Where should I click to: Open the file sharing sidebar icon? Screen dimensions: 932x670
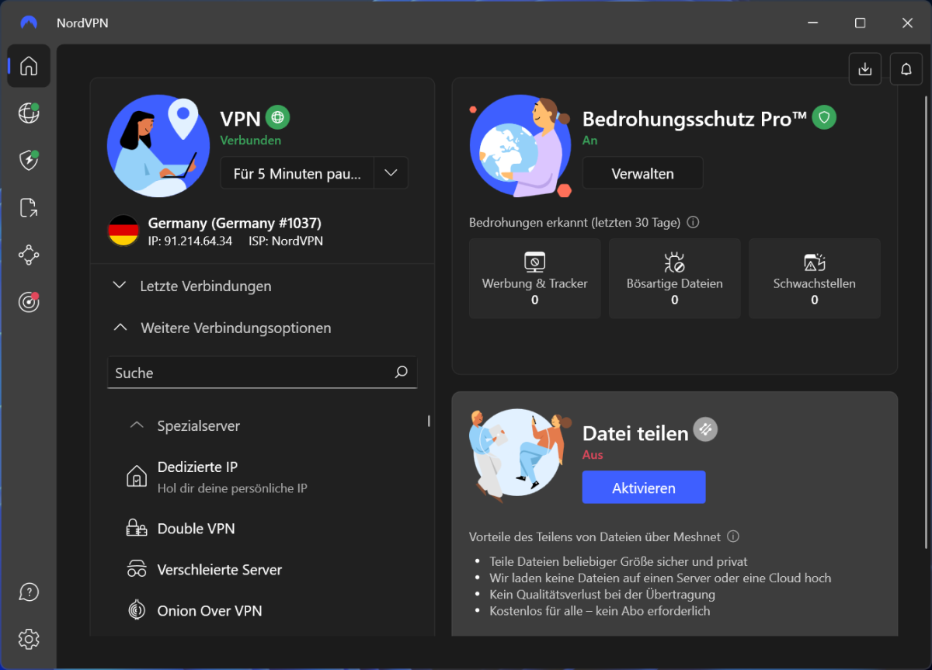[29, 207]
